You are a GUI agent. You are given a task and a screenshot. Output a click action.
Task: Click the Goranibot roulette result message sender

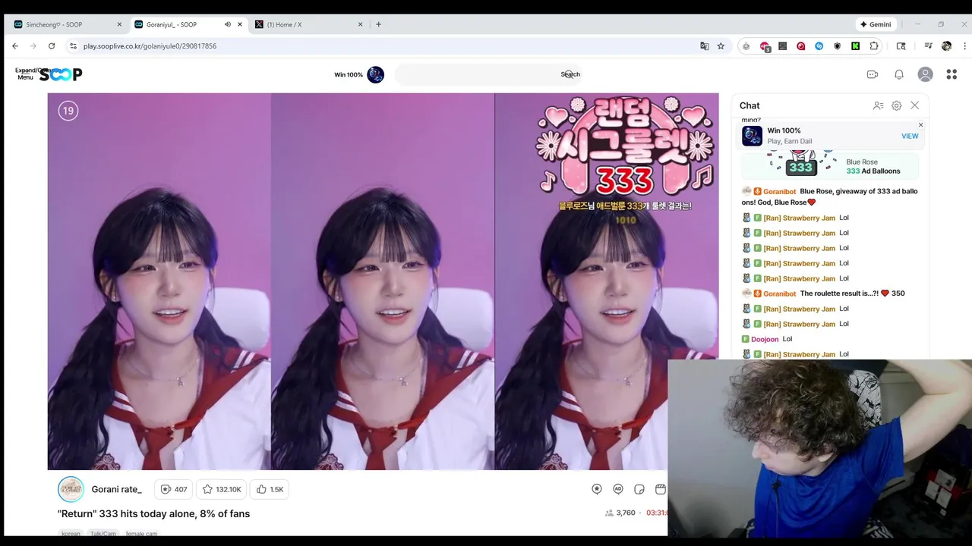point(780,293)
